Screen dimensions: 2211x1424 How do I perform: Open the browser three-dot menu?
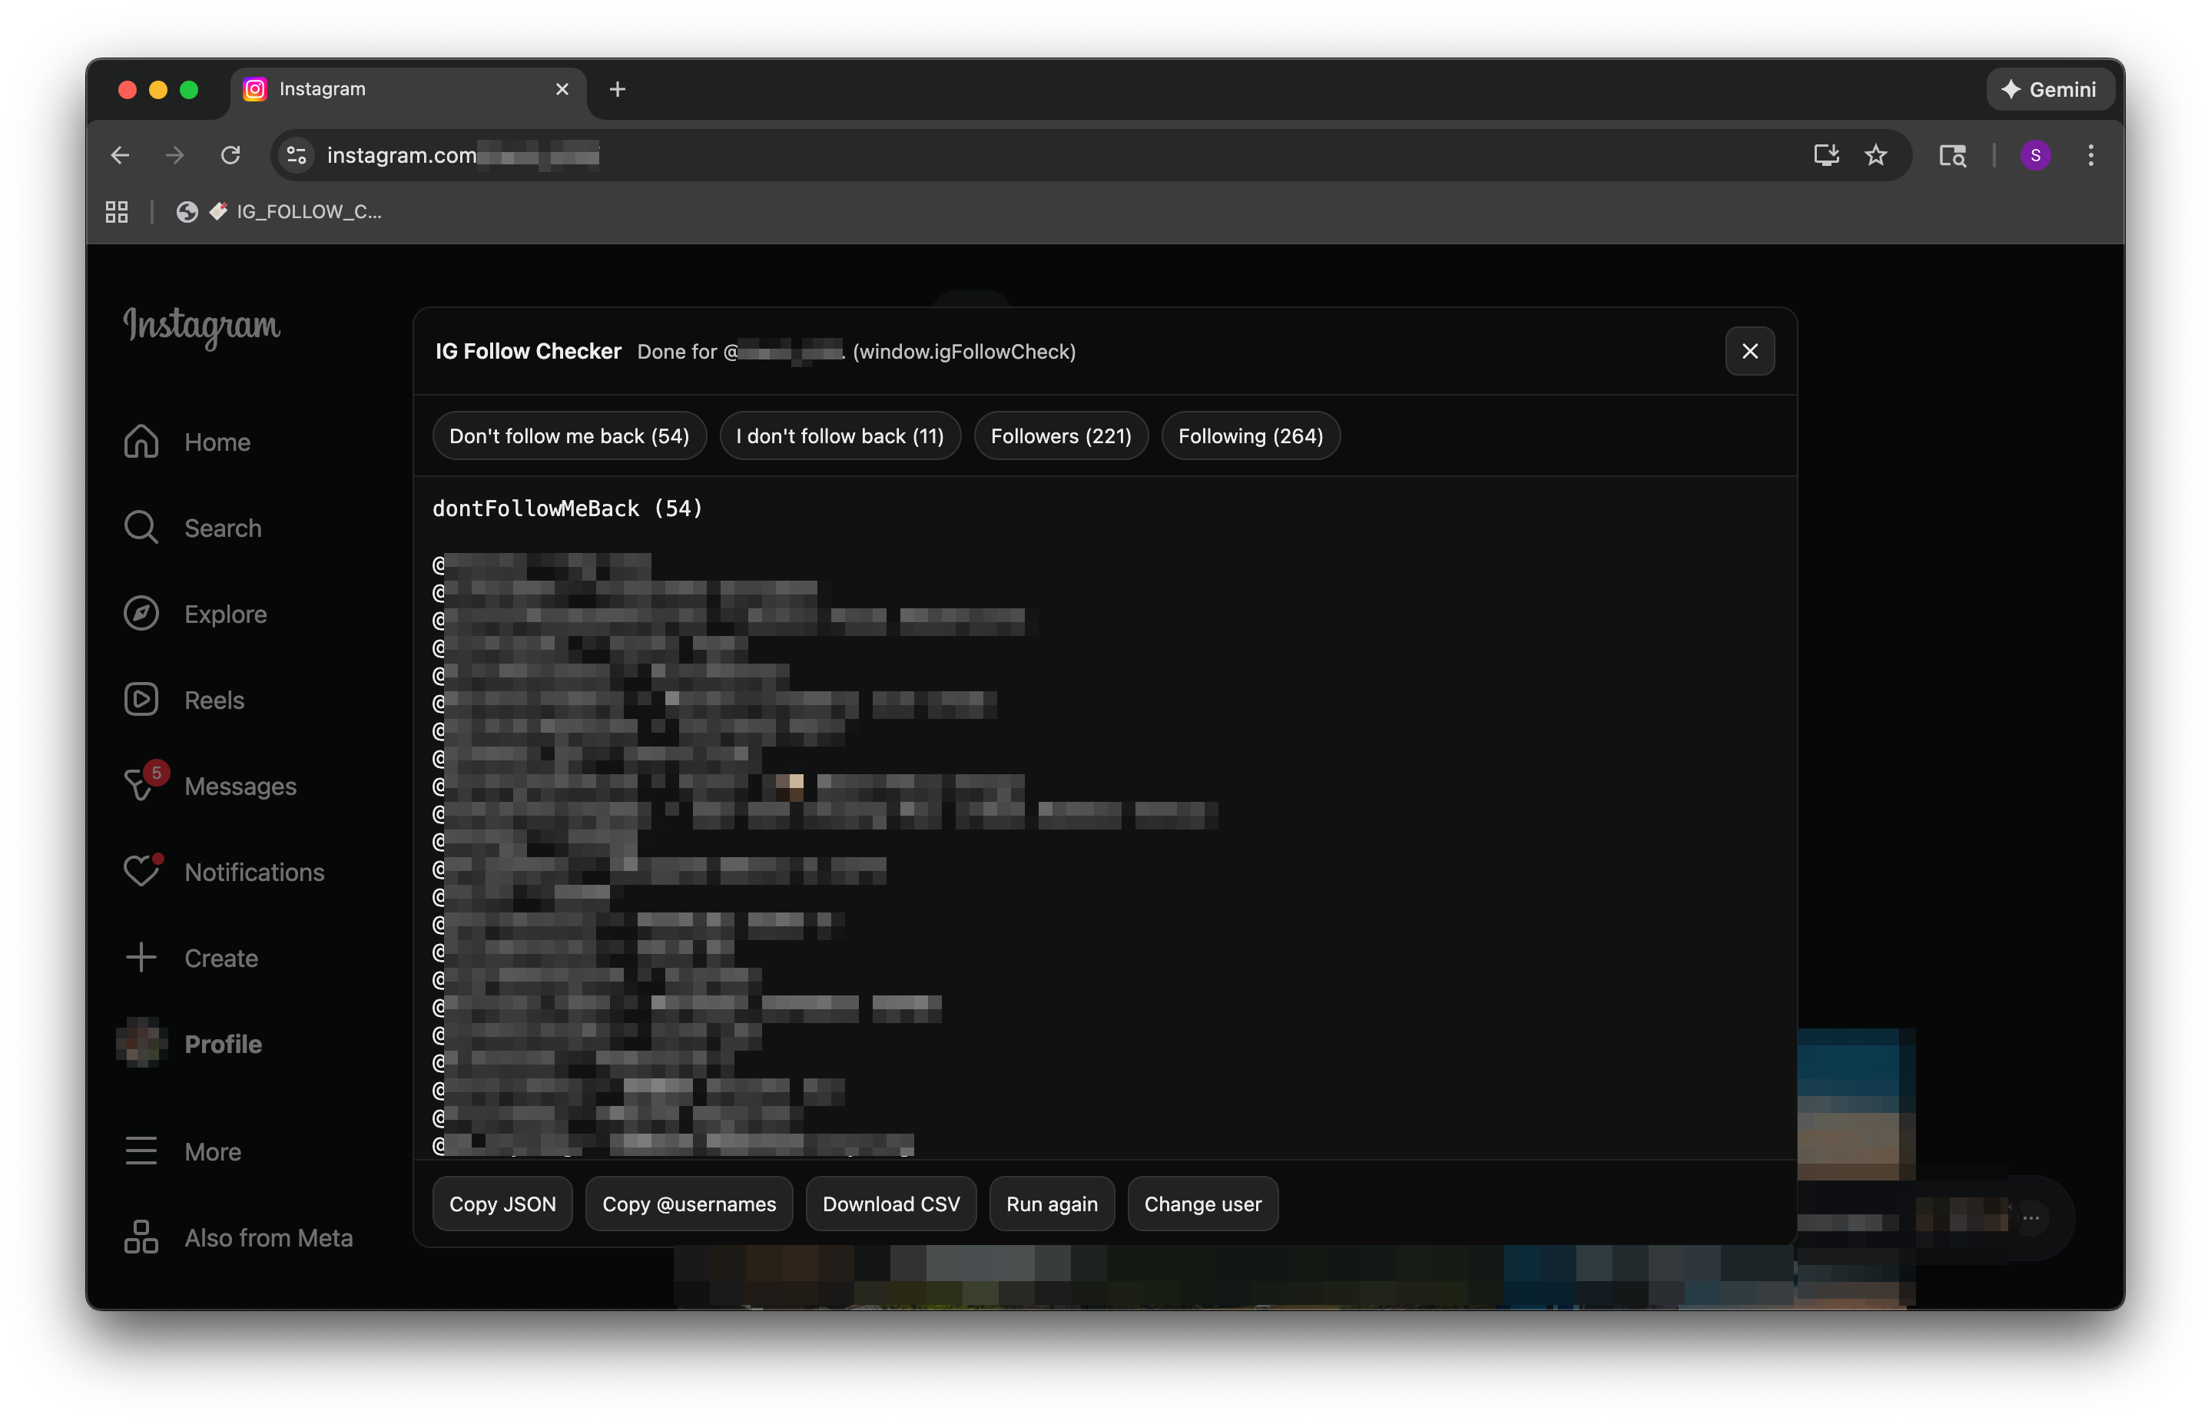[x=2090, y=154]
